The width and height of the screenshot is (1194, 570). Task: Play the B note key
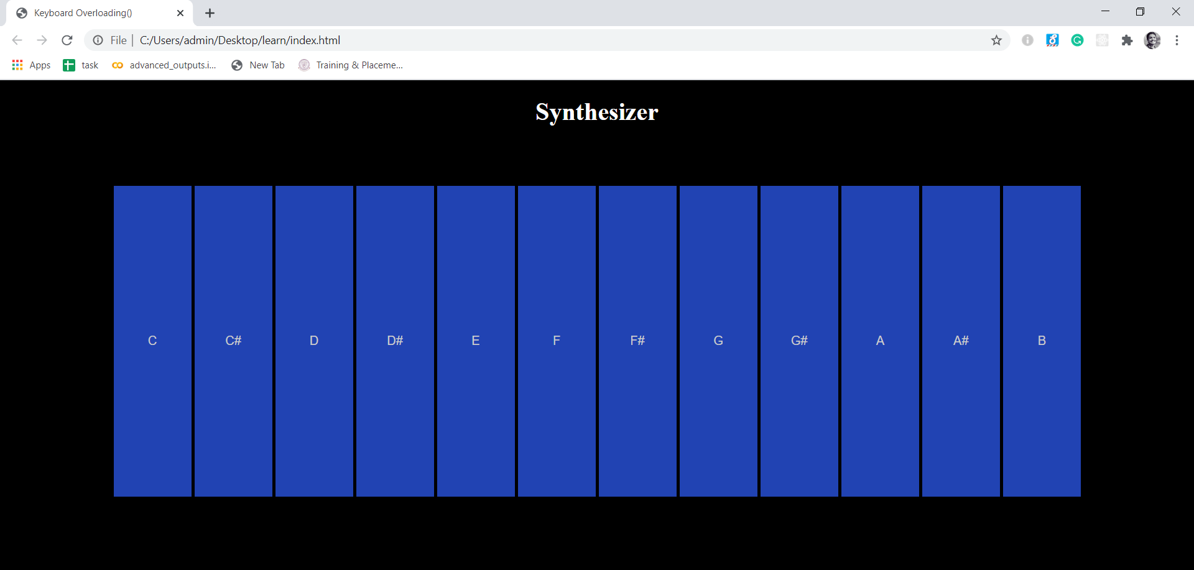point(1041,340)
